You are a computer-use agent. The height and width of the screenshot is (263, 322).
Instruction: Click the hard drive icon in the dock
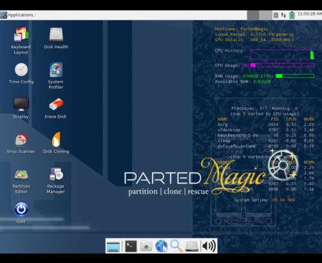pos(192,246)
